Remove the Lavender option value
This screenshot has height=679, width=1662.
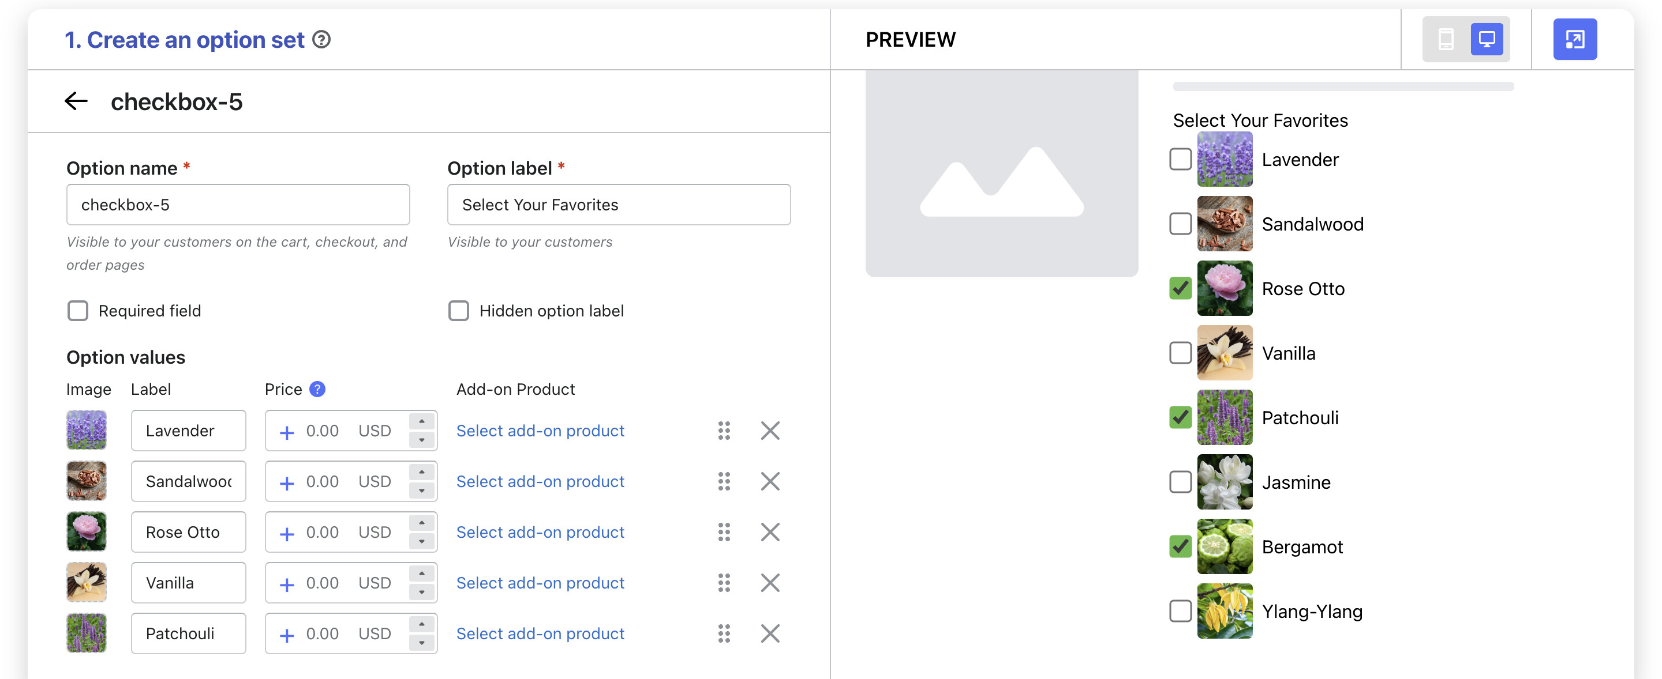coord(770,431)
